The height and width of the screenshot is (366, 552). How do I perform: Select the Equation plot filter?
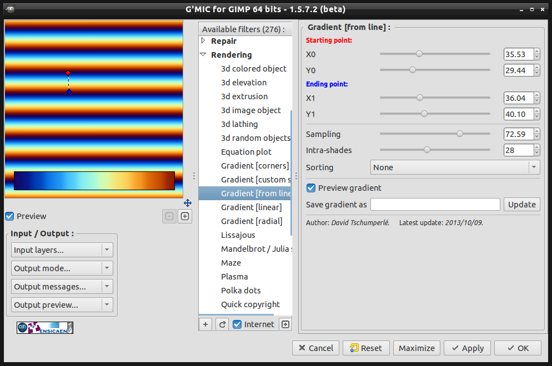click(246, 152)
